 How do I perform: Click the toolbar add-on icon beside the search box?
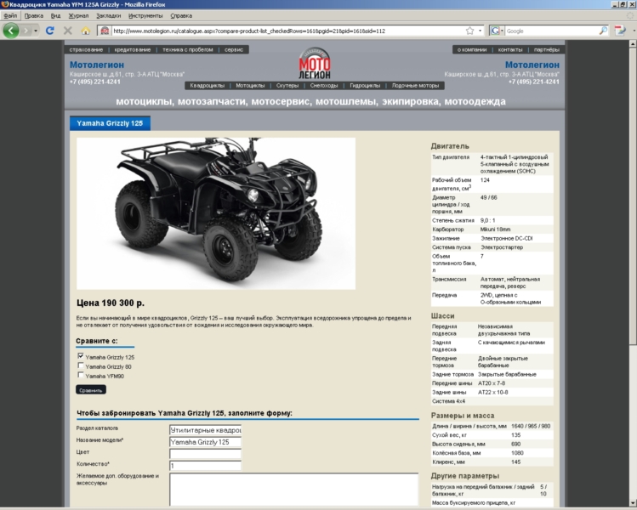pos(620,31)
